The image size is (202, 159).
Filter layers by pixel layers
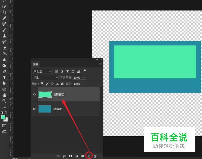56,71
